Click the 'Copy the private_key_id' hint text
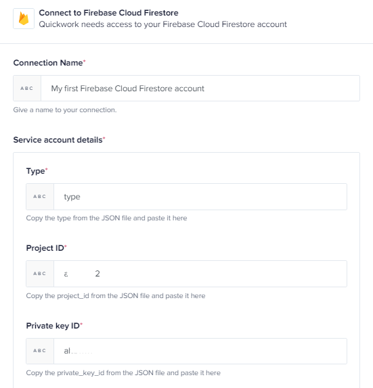Image resolution: width=373 pixels, height=388 pixels. pos(123,373)
